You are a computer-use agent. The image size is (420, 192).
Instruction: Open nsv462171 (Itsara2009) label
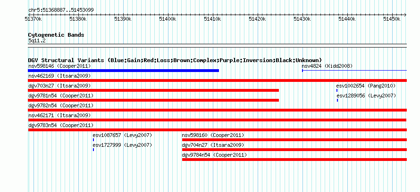[59, 115]
